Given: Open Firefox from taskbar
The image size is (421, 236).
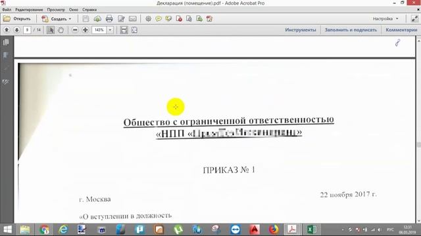Looking at the screenshot, I should tap(274, 229).
